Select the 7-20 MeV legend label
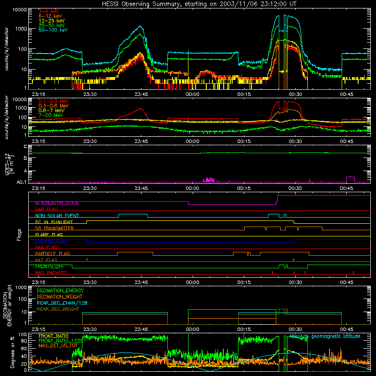Screen dimensions: 376x376 pos(50,115)
